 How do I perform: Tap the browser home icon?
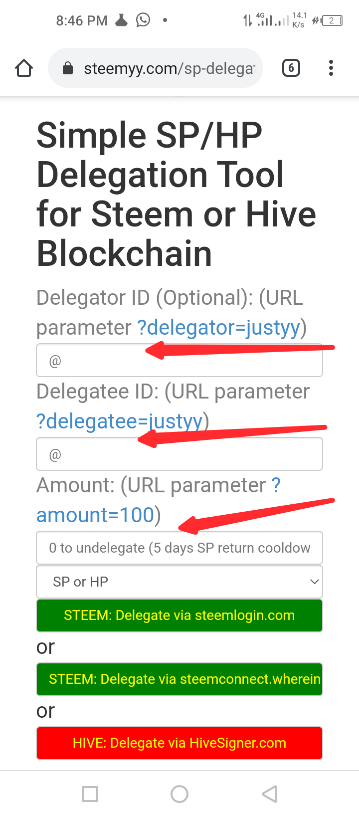(24, 68)
